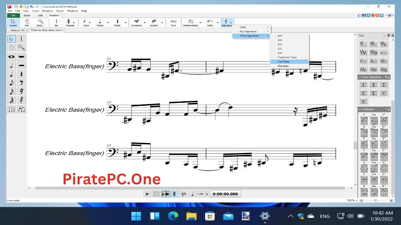The height and width of the screenshot is (225, 401).
Task: Click the green File button
Action: tap(13, 15)
